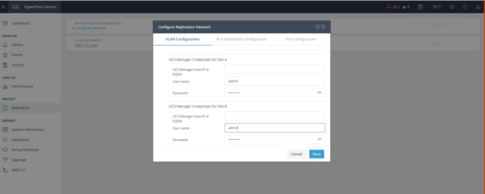The height and width of the screenshot is (194, 485).
Task: Focus Site A UCS Manager host field
Action: point(275,69)
